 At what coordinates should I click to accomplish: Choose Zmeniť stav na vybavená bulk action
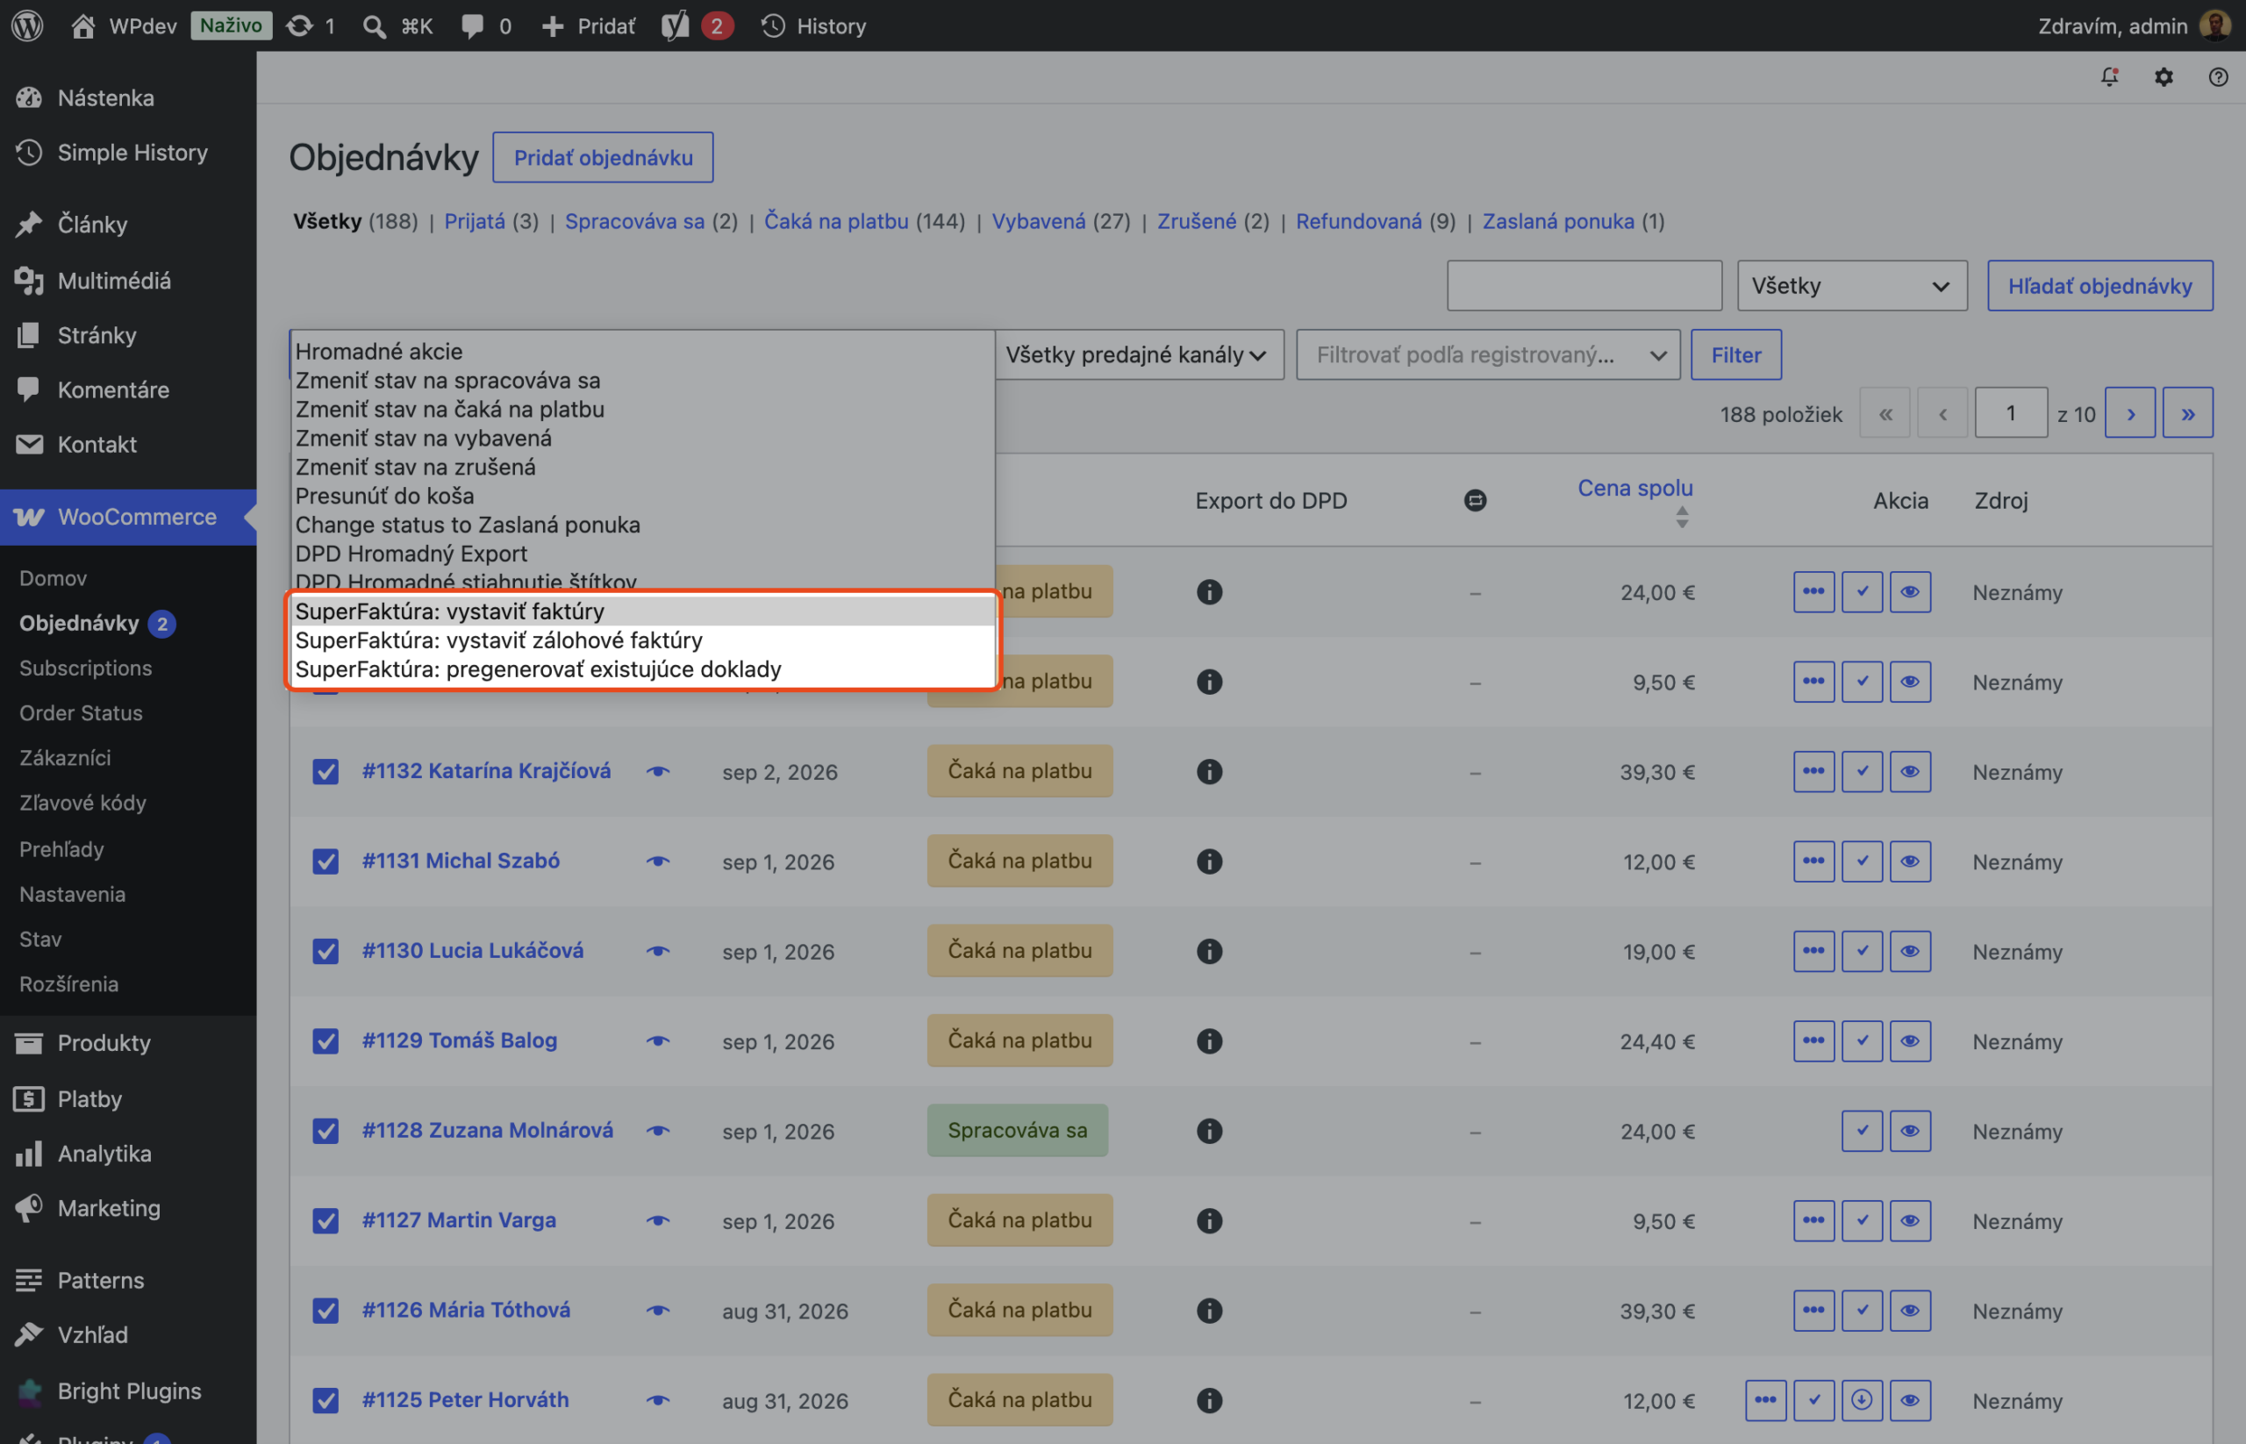coord(642,438)
